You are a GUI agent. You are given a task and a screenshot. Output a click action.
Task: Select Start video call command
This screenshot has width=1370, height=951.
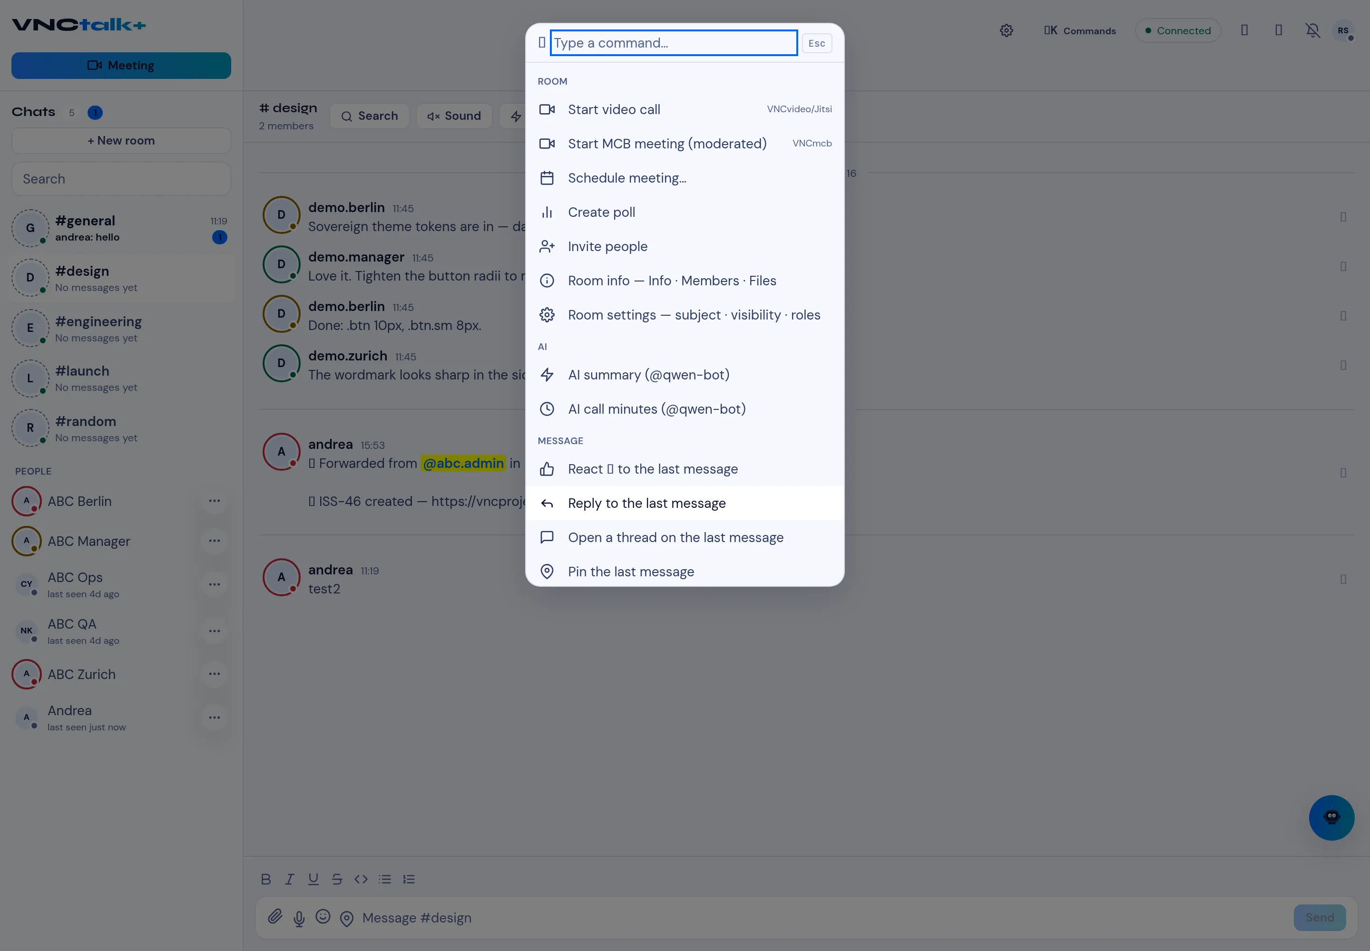[x=685, y=110]
